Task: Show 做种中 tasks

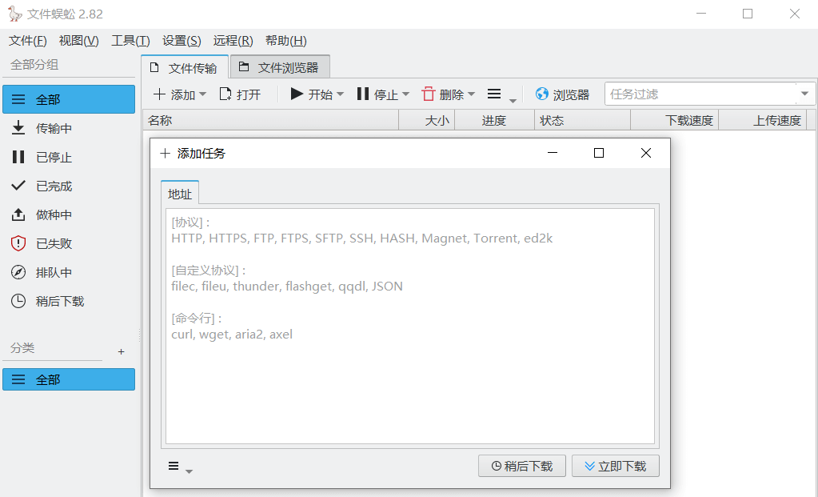Action: point(69,214)
